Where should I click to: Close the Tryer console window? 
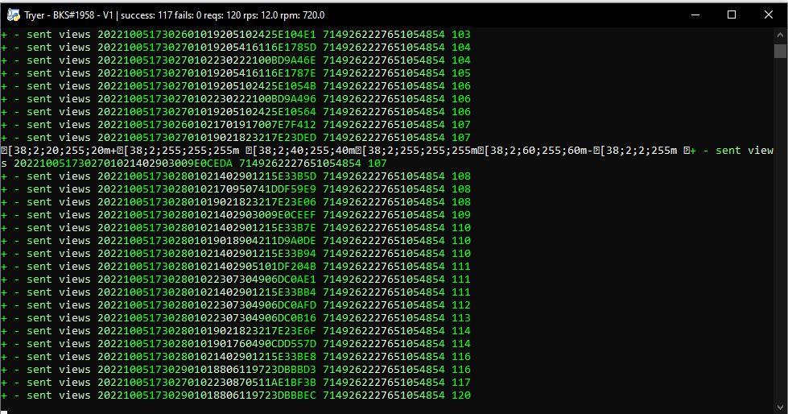769,14
